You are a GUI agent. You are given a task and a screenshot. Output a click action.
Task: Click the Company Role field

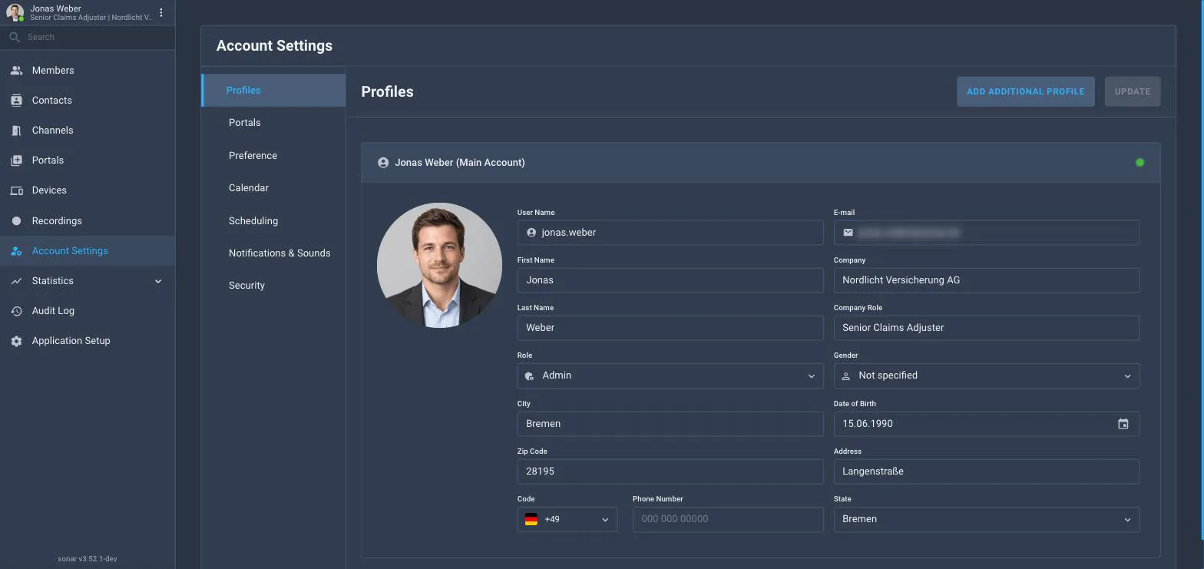pos(987,328)
